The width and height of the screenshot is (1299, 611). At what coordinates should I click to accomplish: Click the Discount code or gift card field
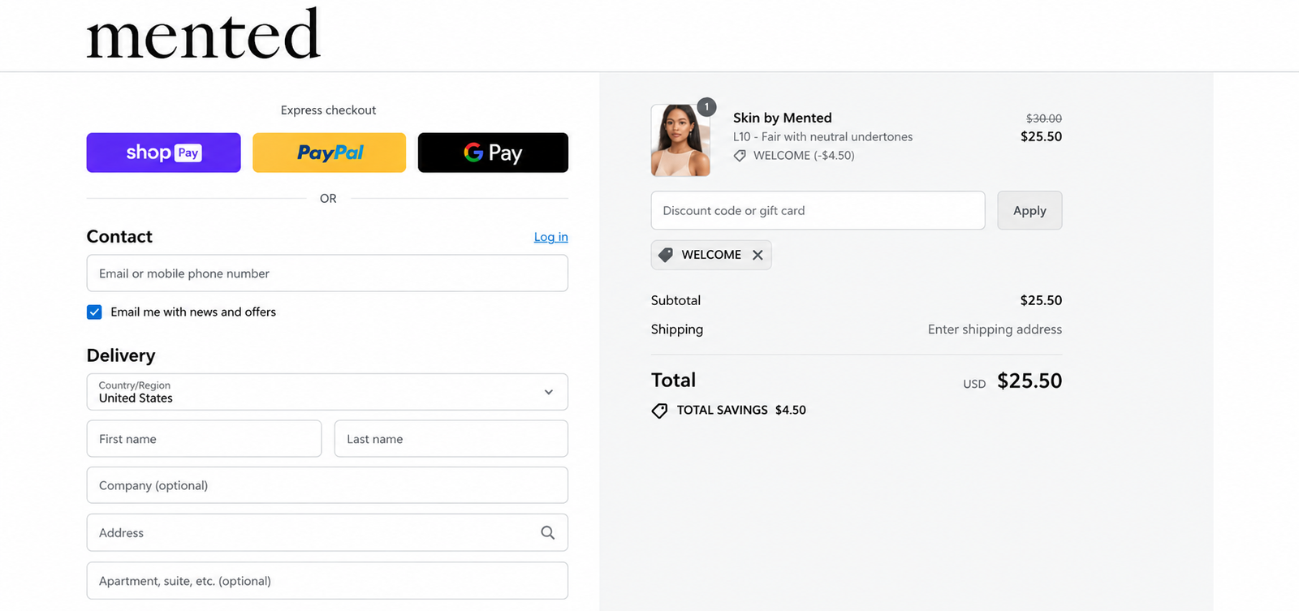[818, 210]
